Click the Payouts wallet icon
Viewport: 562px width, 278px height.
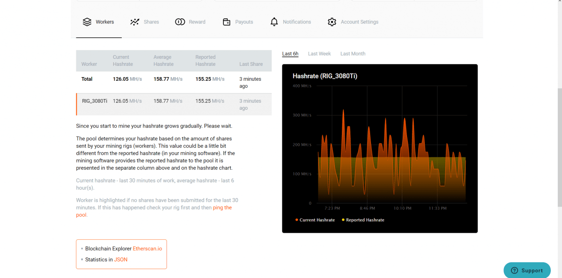point(227,22)
